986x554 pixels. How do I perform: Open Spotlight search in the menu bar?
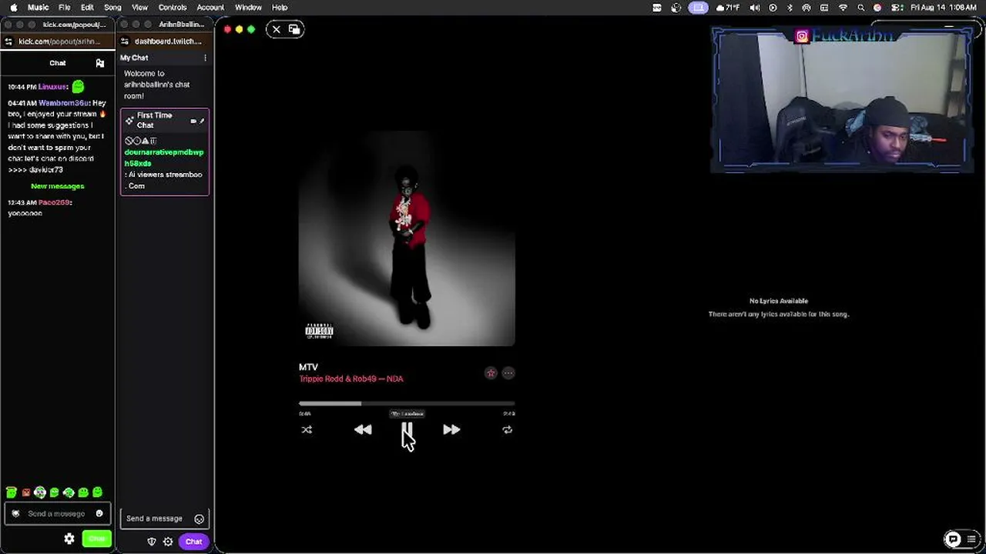pos(860,8)
